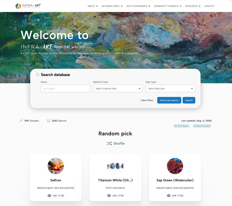This screenshot has height=206, width=232.
Task: Expand the Database Index menu
Action: 112,6
